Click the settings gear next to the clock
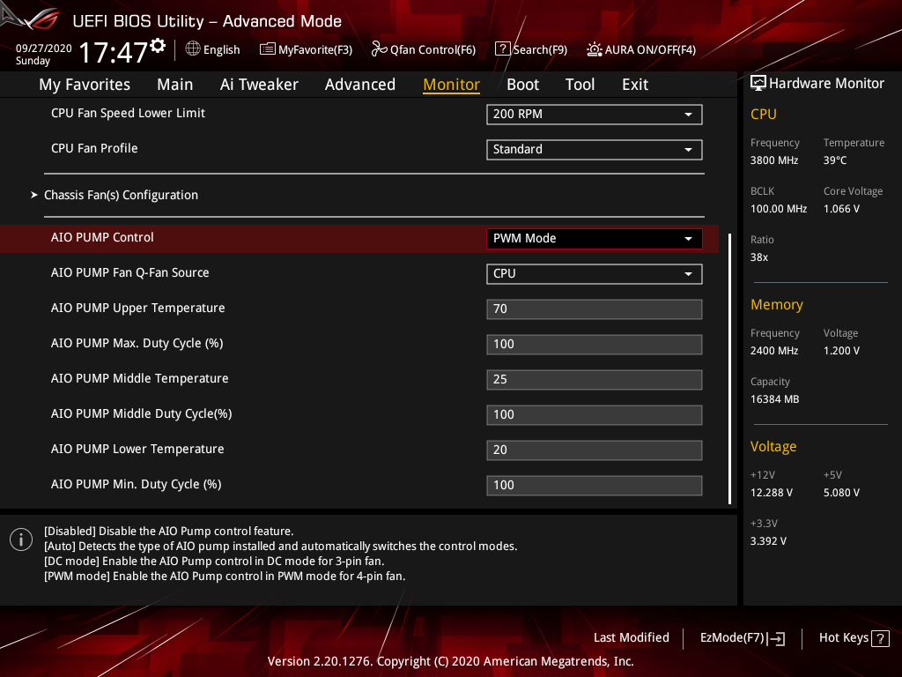The height and width of the screenshot is (677, 902). (x=158, y=46)
